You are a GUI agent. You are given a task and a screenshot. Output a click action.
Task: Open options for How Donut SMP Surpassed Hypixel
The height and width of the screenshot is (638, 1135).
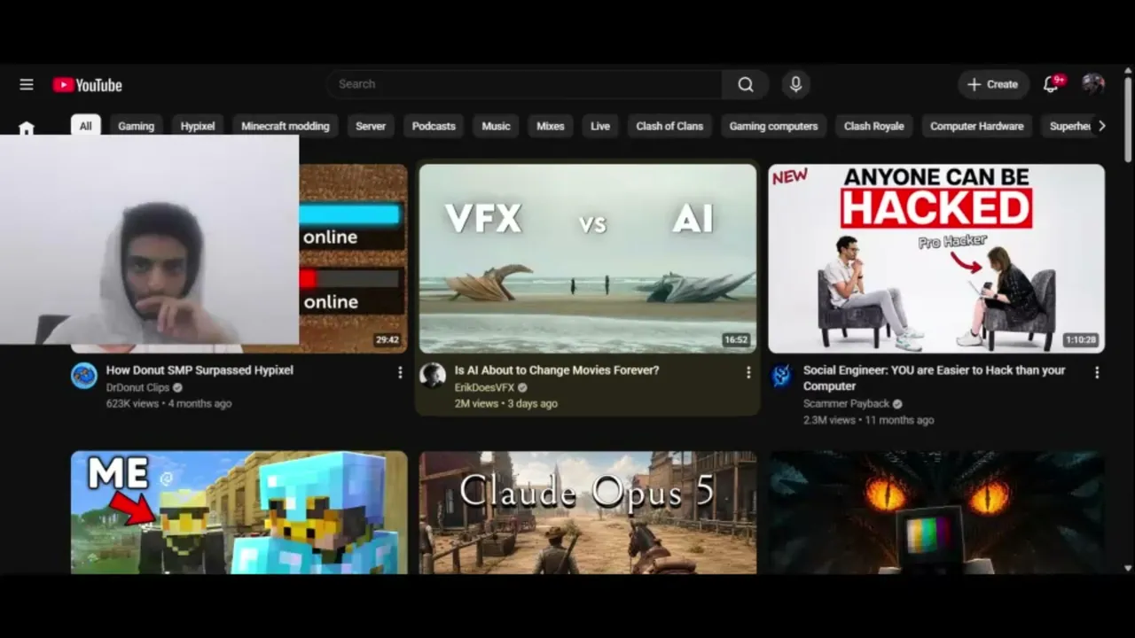point(400,373)
